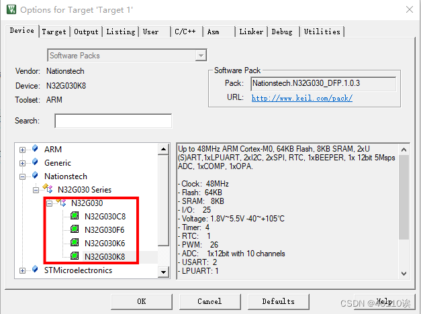
Task: Collapse the N32G030 Series node
Action: 36,191
